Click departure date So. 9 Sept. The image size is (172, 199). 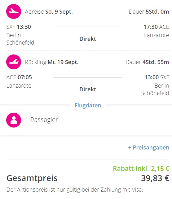click(x=59, y=12)
